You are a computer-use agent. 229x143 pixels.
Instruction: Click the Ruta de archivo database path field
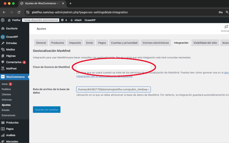click(113, 90)
